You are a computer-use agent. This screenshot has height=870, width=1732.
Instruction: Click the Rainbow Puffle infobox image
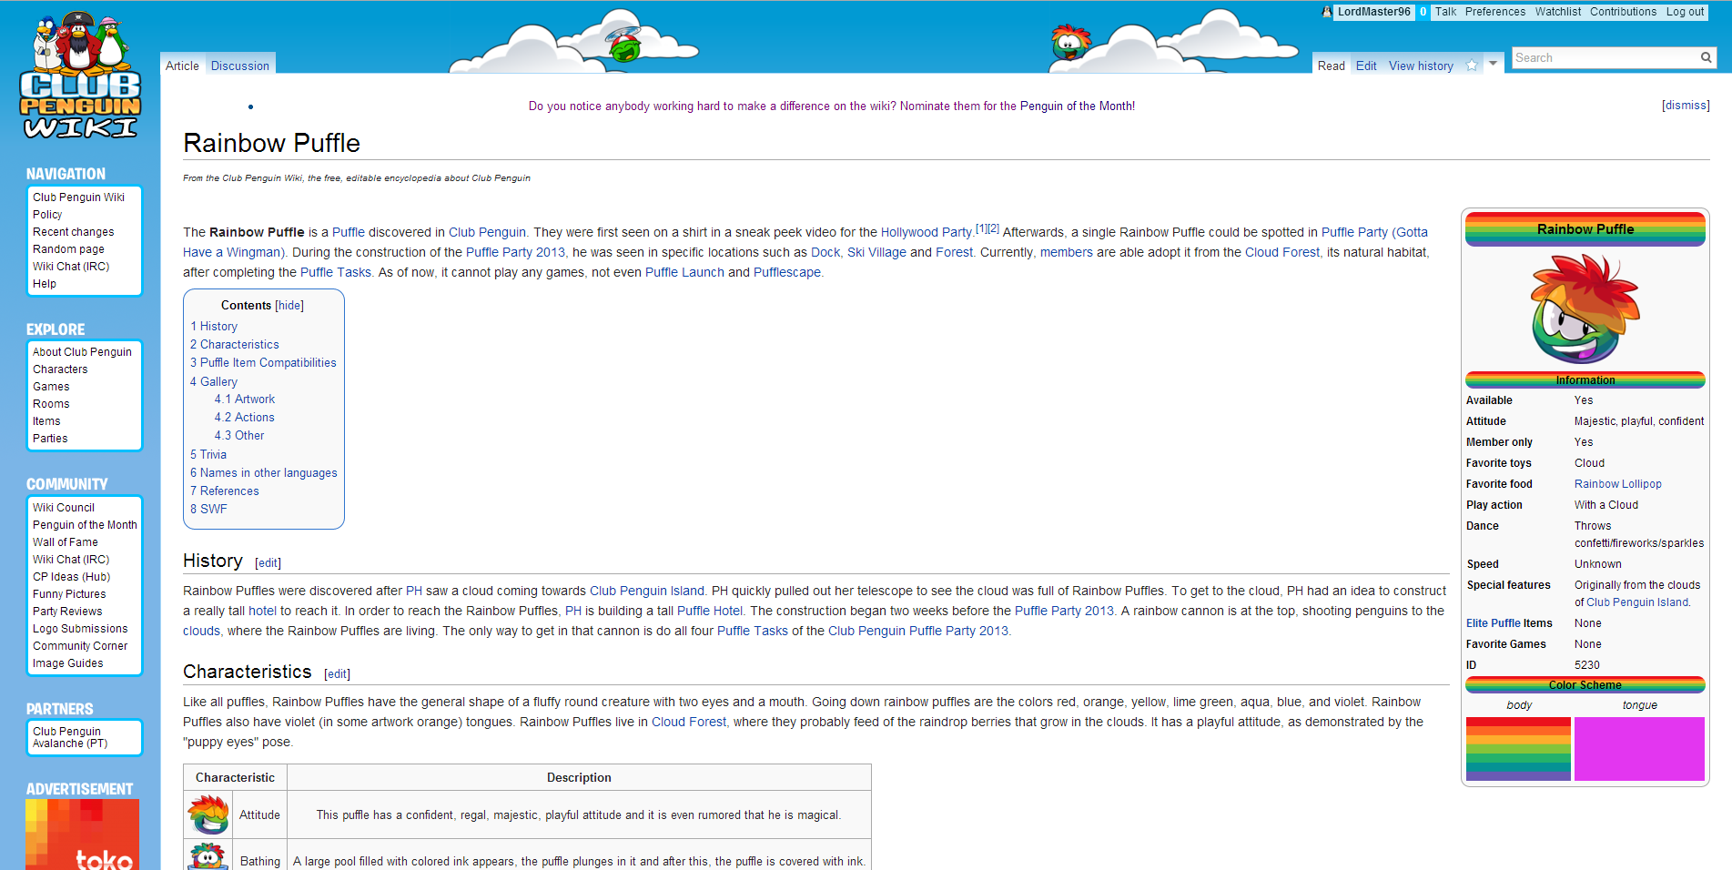pyautogui.click(x=1585, y=309)
